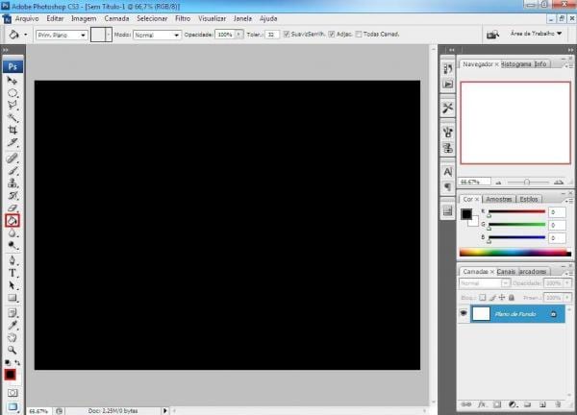The width and height of the screenshot is (577, 415).
Task: Open the Bridge icon in options bar
Action: pos(492,35)
